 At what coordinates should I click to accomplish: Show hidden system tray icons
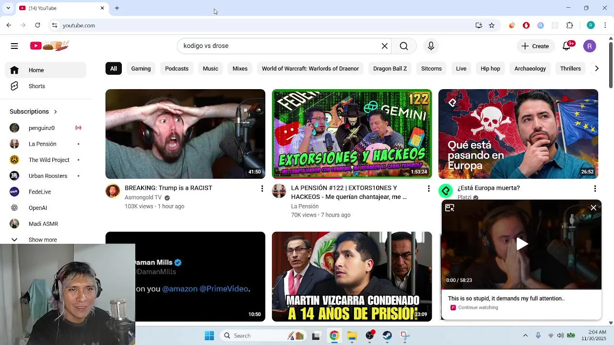click(x=525, y=335)
